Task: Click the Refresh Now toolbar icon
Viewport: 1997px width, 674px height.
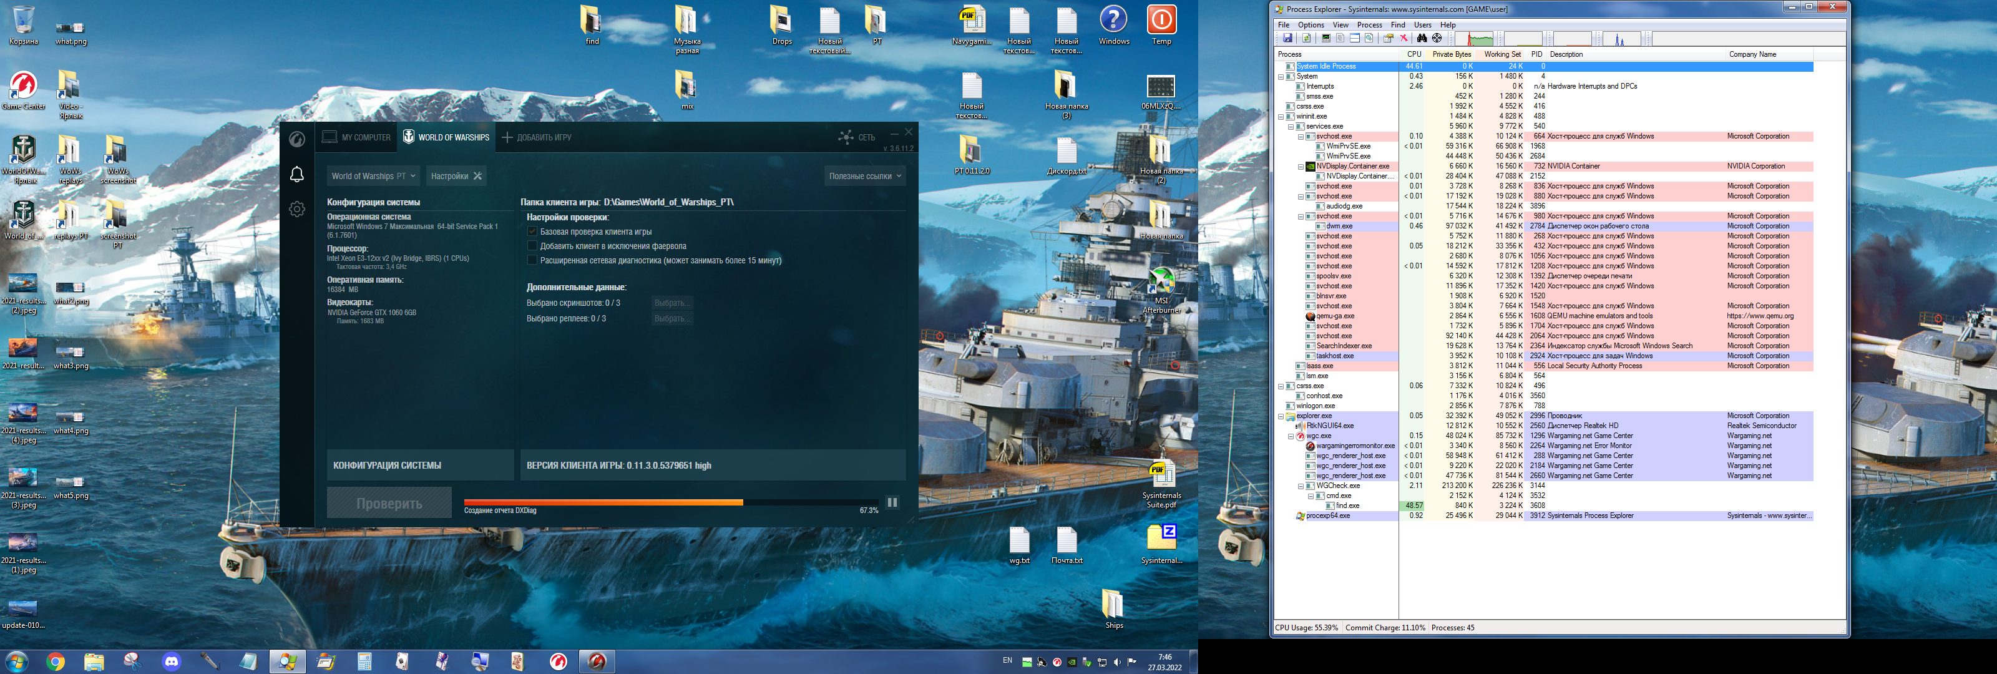Action: (x=1307, y=38)
